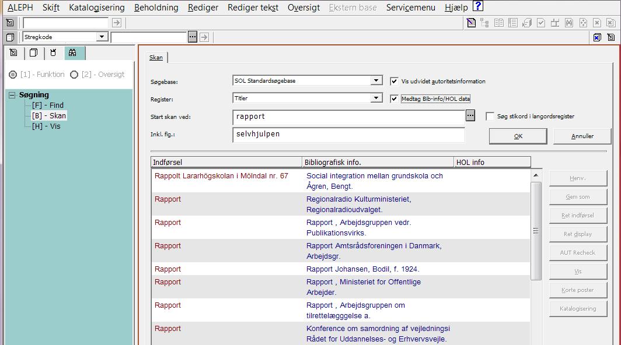621x345 pixels.
Task: Click the Annuller button
Action: [582, 136]
